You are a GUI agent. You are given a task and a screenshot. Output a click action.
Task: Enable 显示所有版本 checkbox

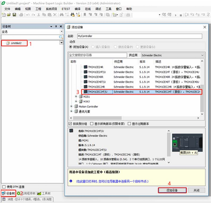(92, 124)
